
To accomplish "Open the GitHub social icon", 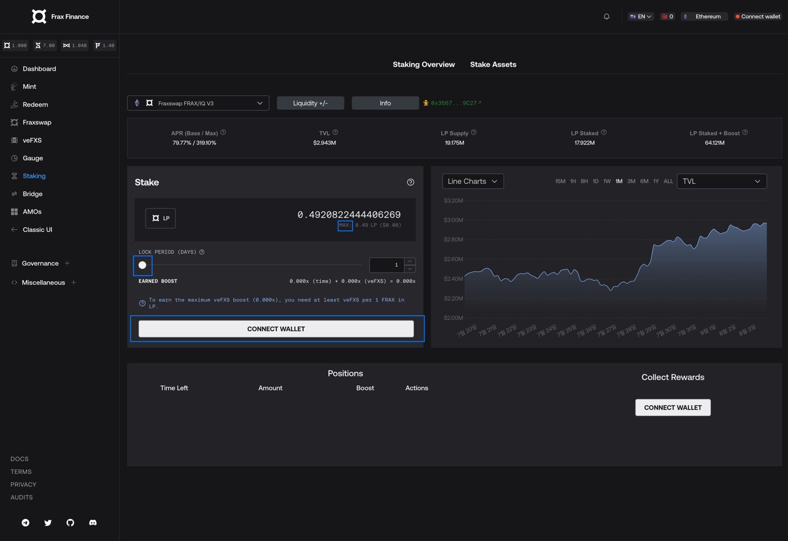I will click(x=70, y=523).
